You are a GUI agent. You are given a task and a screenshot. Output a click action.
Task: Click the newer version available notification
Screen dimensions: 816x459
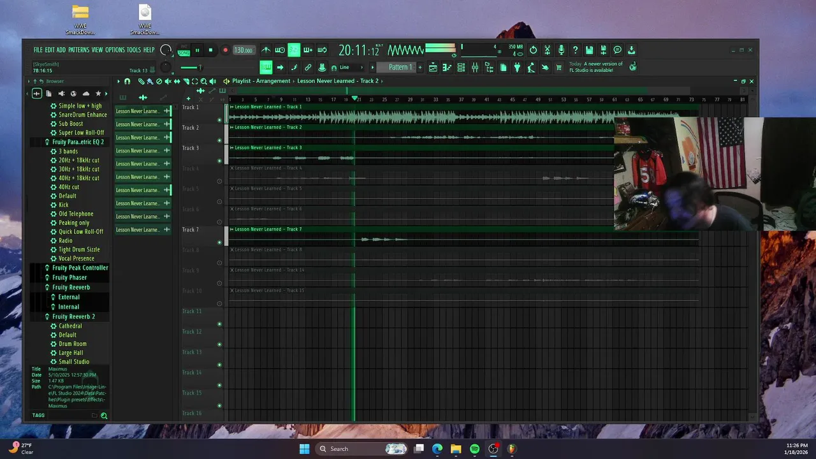(x=596, y=67)
